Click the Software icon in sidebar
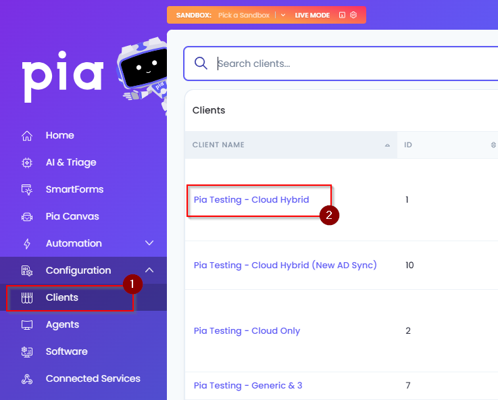Viewport: 498px width, 400px height. (x=27, y=352)
